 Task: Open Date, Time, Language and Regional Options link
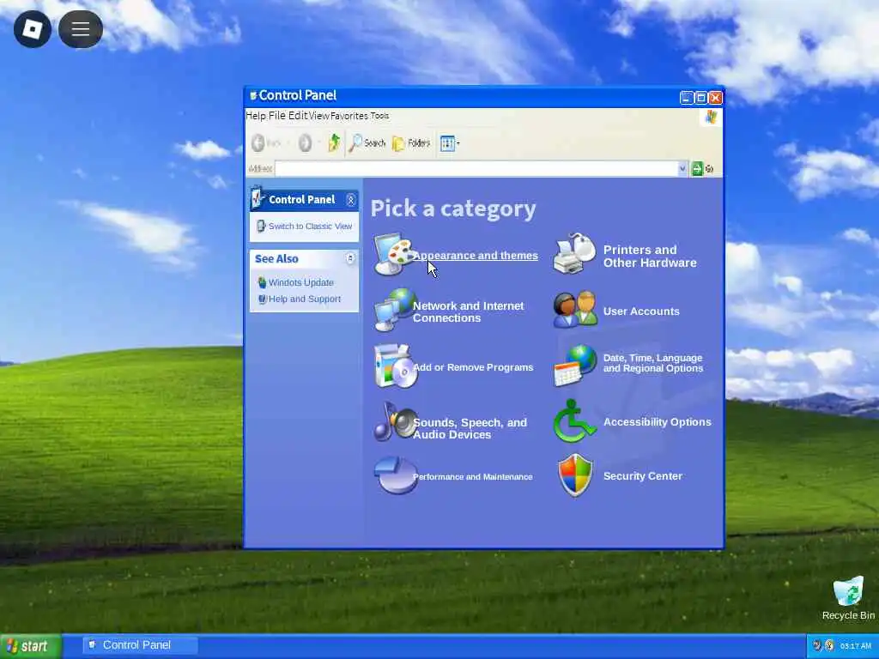point(653,363)
